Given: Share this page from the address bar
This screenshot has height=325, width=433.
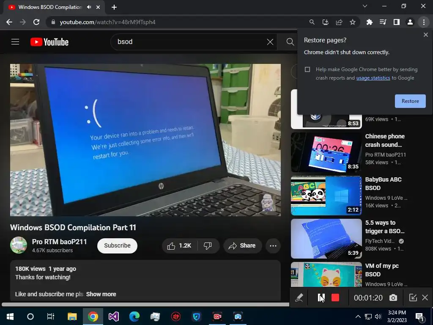Looking at the screenshot, I should point(339,22).
